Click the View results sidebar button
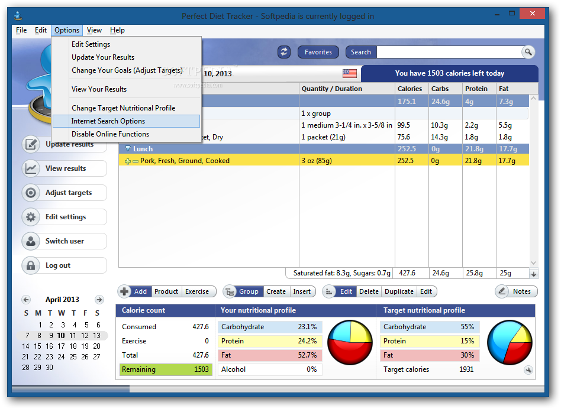The image size is (561, 409). (65, 168)
